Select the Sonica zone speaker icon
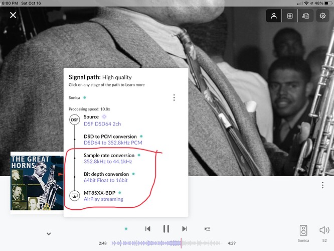The width and height of the screenshot is (334, 251). tap(303, 230)
